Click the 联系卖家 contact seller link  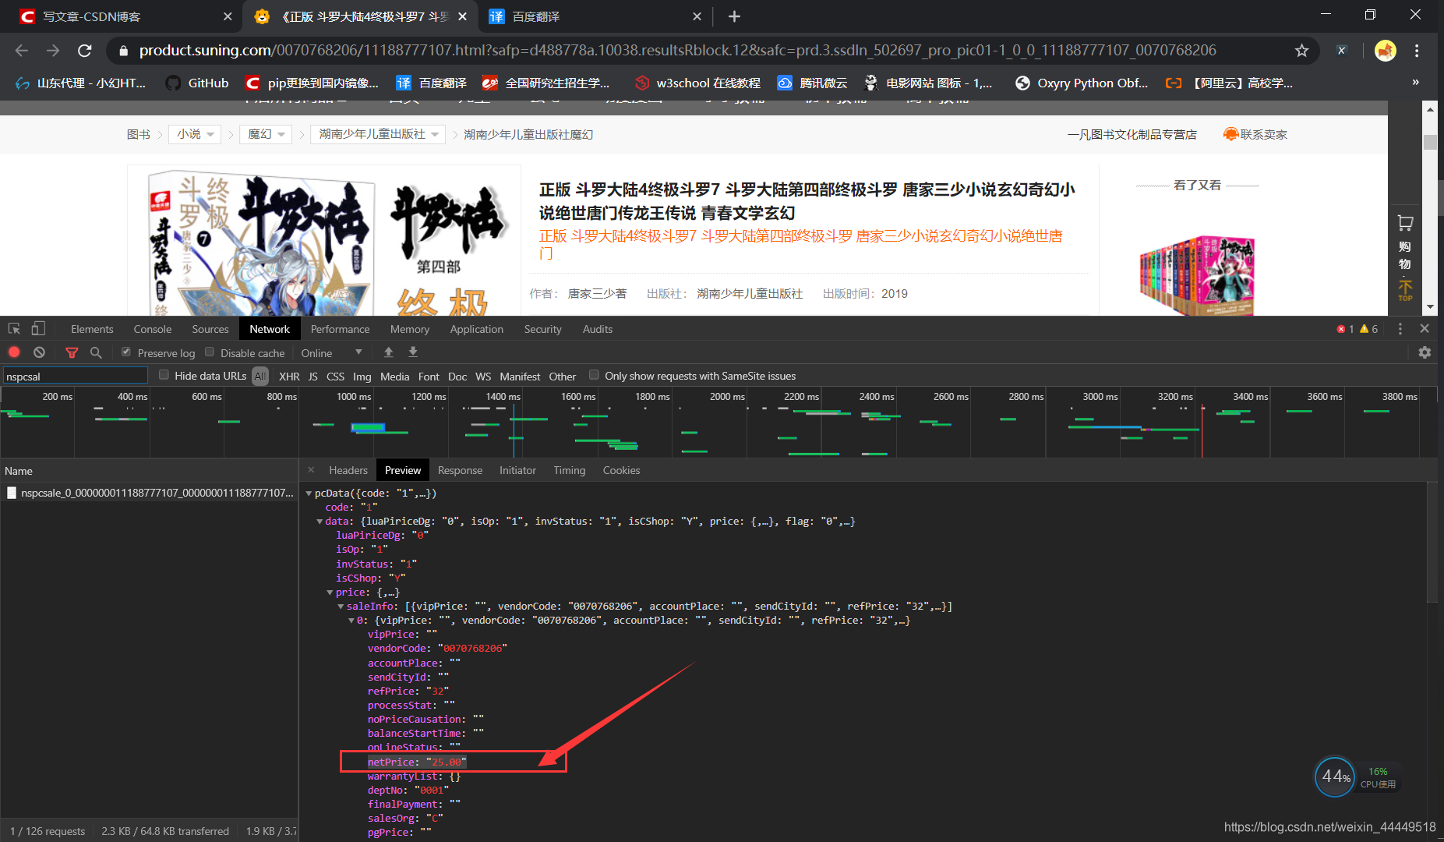tap(1255, 134)
